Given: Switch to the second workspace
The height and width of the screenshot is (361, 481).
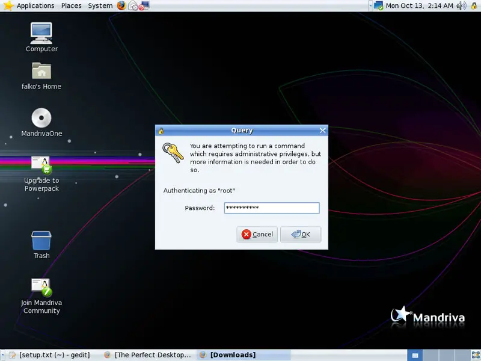Looking at the screenshot, I should point(431,355).
